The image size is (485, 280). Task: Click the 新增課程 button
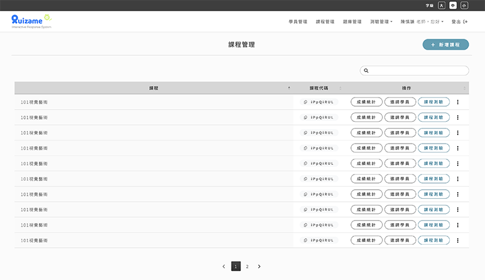tap(446, 45)
